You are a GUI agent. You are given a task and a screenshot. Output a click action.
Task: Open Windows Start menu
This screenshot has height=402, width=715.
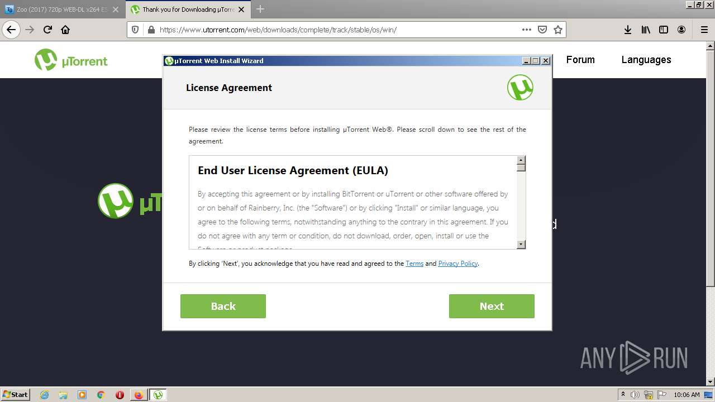(x=16, y=394)
